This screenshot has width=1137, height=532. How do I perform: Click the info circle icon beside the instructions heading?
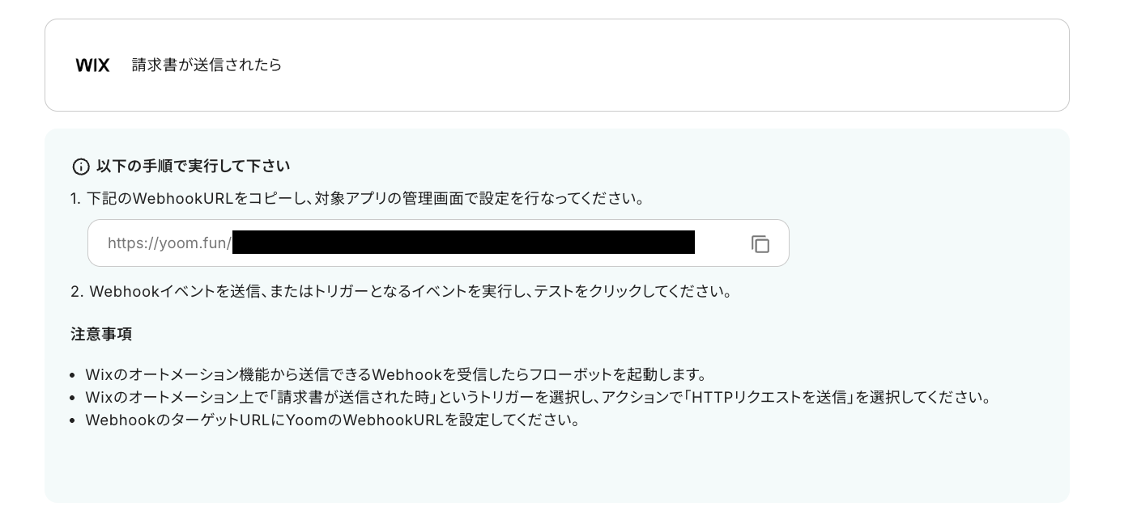[81, 167]
